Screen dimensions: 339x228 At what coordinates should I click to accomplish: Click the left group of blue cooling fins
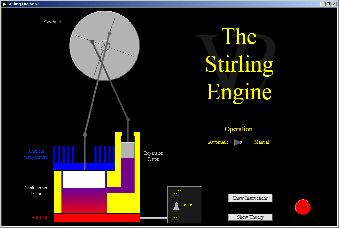tap(63, 154)
